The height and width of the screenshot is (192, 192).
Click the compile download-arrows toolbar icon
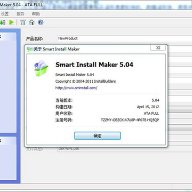point(3,22)
